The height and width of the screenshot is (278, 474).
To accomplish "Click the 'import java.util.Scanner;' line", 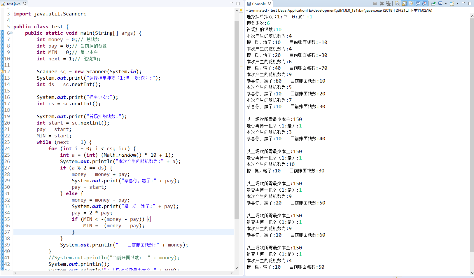I will point(50,14).
